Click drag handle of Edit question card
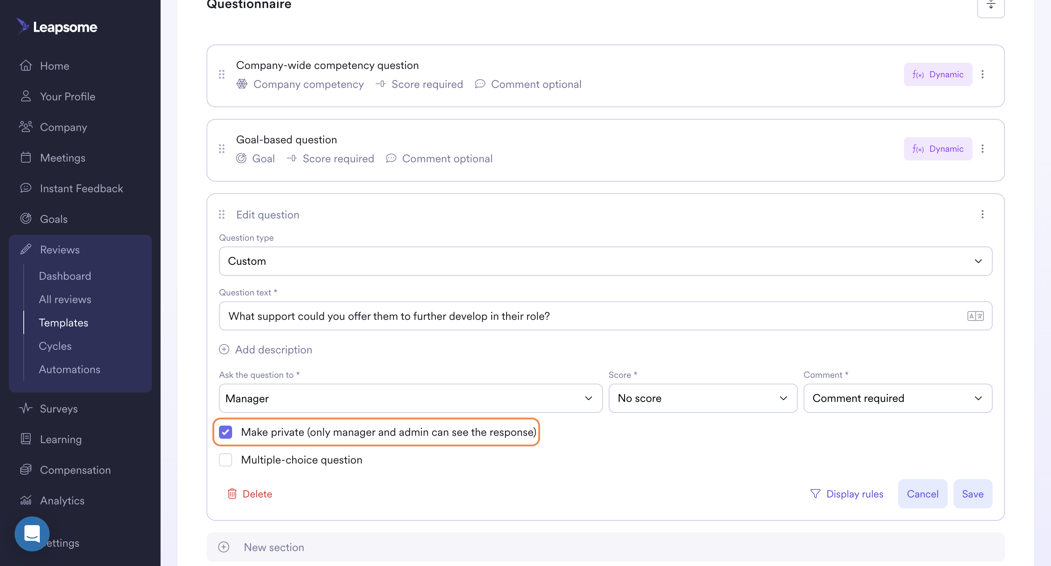 222,214
